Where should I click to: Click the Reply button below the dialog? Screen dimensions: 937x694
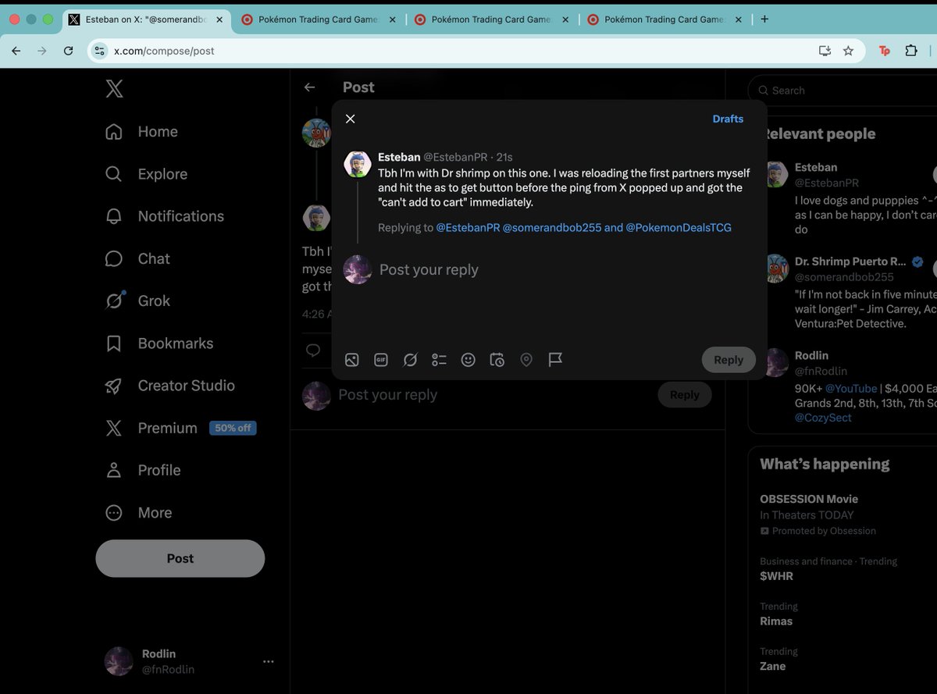click(685, 395)
